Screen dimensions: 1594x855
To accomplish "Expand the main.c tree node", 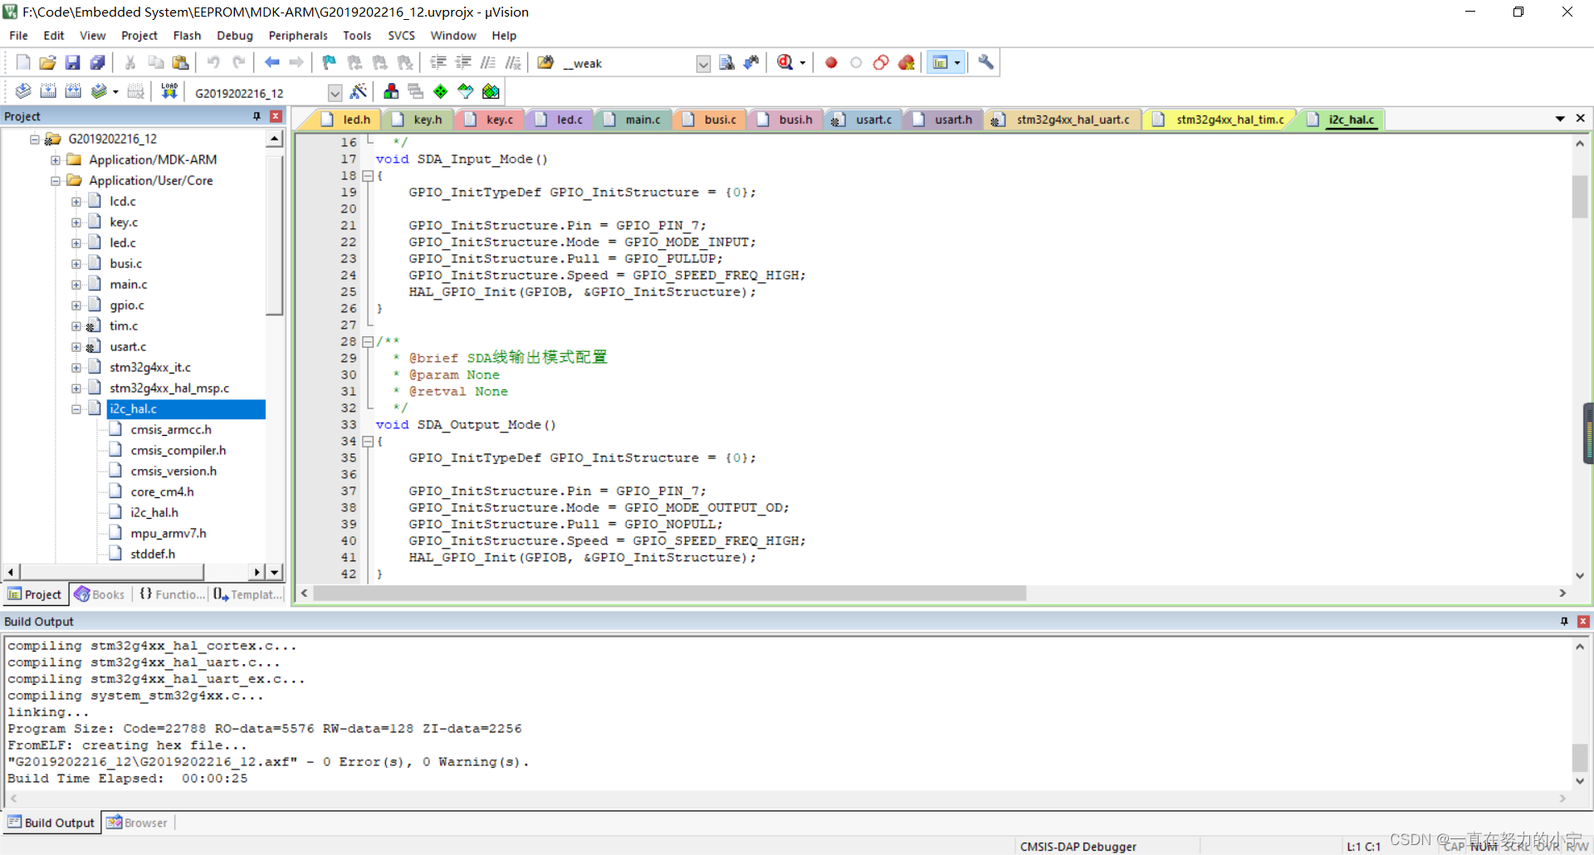I will tap(76, 285).
